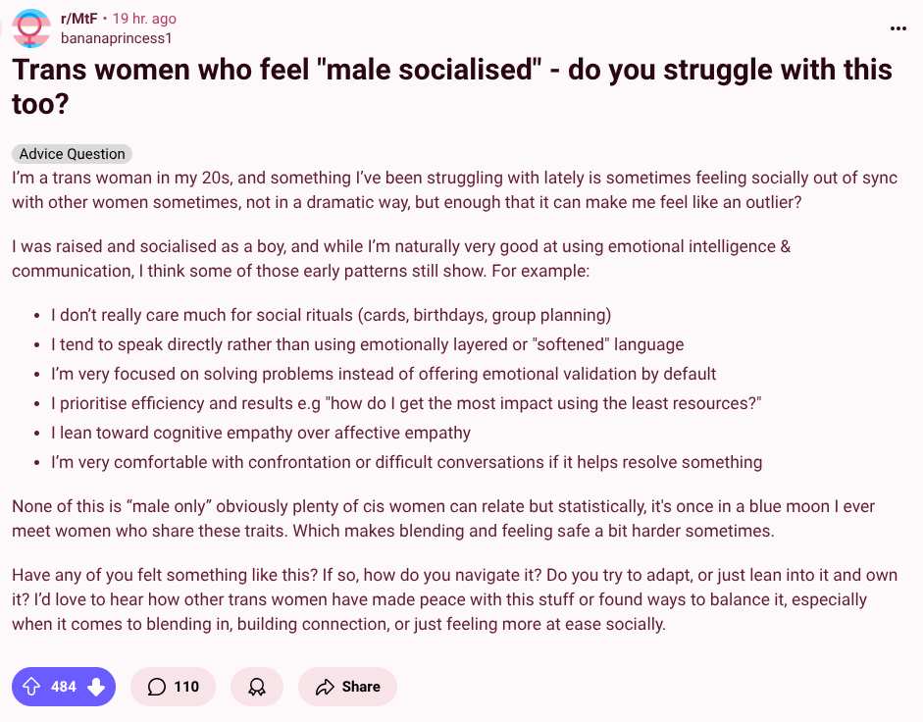This screenshot has height=722, width=923.
Task: Click the downvote arrow icon
Action: pos(96,686)
